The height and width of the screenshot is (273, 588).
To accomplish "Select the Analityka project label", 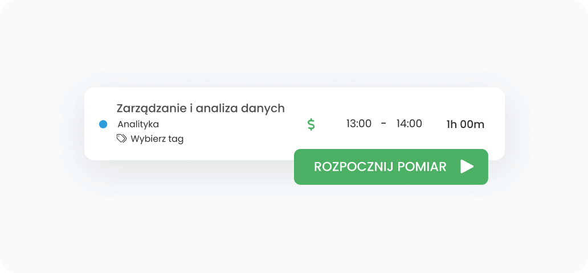I will coord(138,124).
